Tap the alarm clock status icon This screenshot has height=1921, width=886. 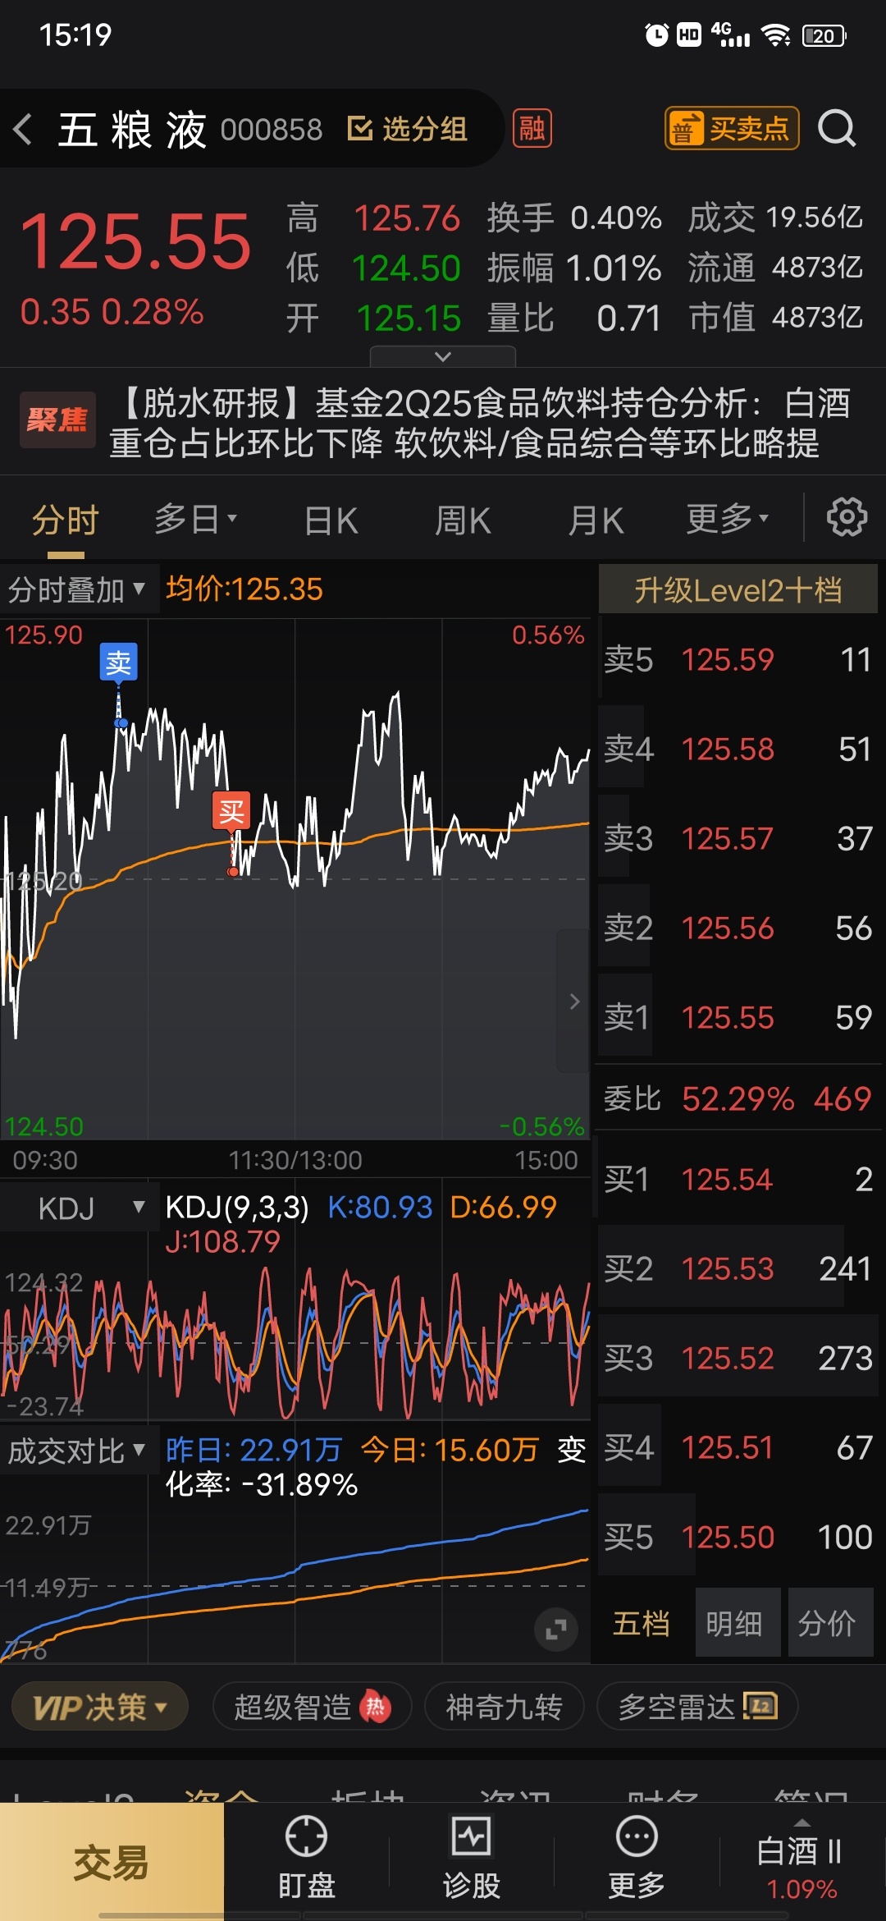pyautogui.click(x=656, y=34)
